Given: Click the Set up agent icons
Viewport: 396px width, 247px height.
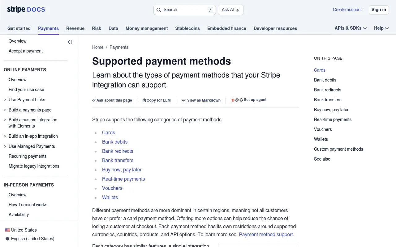Looking at the screenshot, I should click(237, 100).
